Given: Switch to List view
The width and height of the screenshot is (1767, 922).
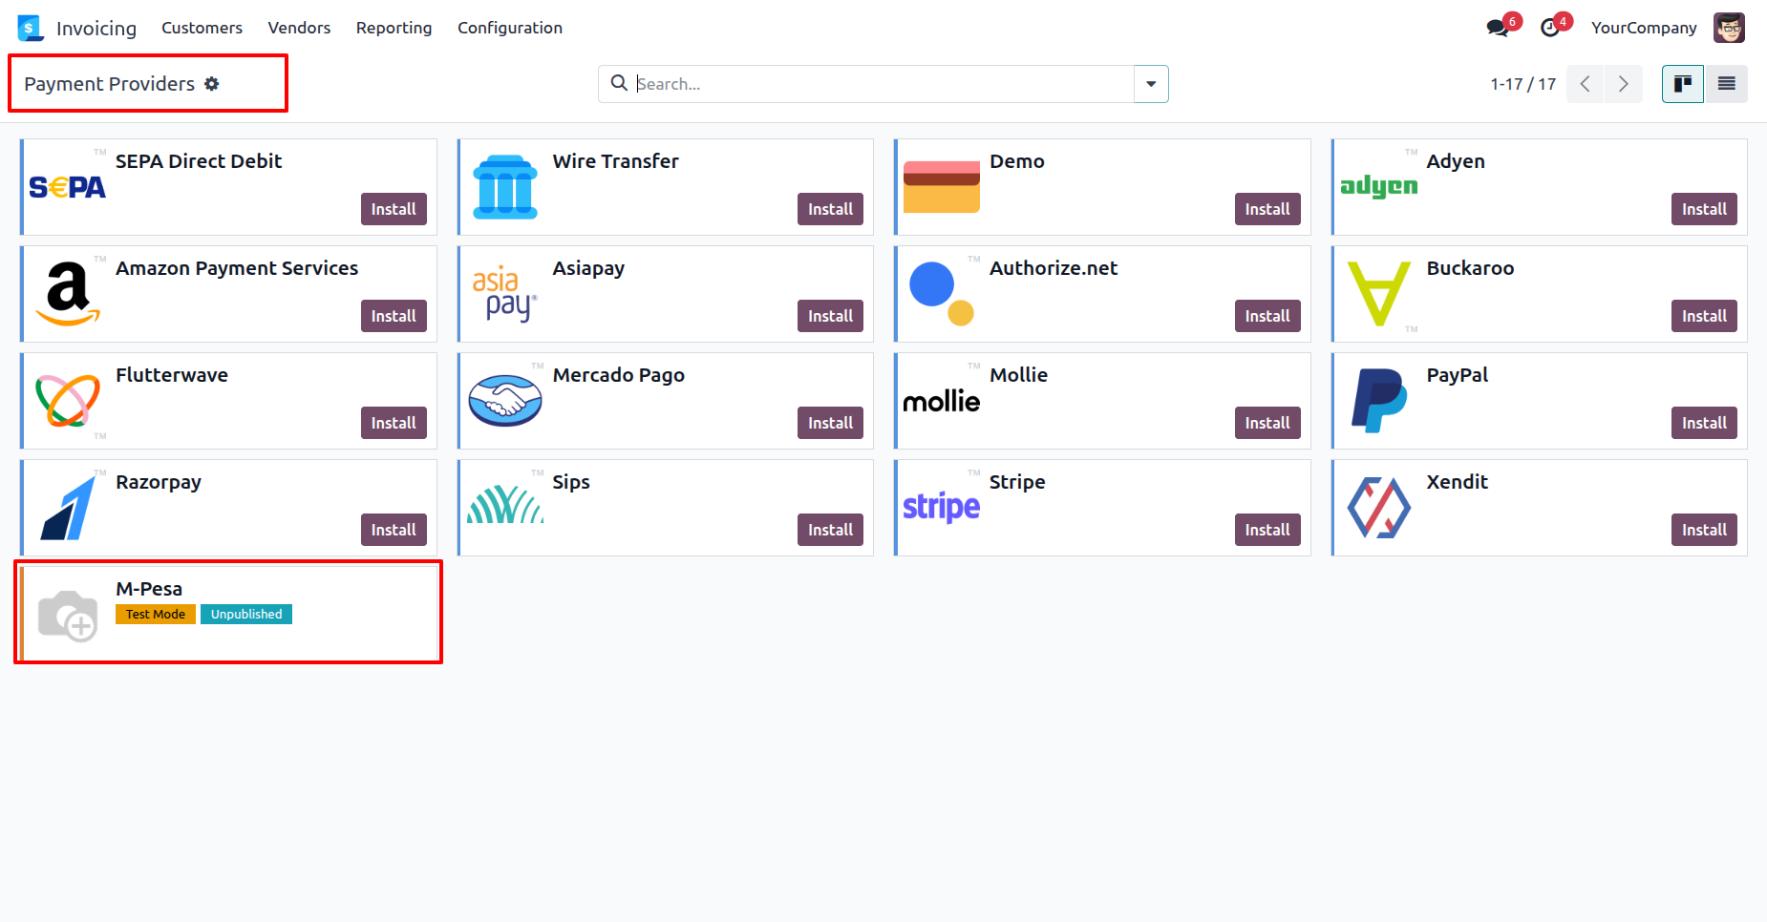Looking at the screenshot, I should pos(1726,84).
